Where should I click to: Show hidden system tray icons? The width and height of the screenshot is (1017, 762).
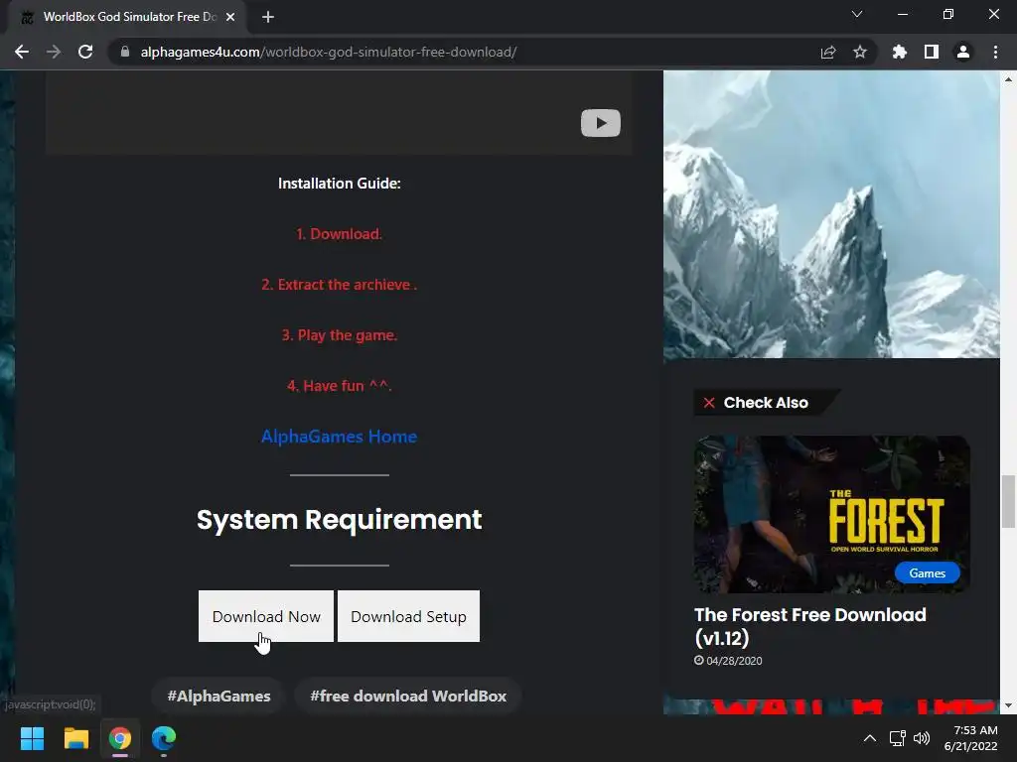tap(870, 738)
